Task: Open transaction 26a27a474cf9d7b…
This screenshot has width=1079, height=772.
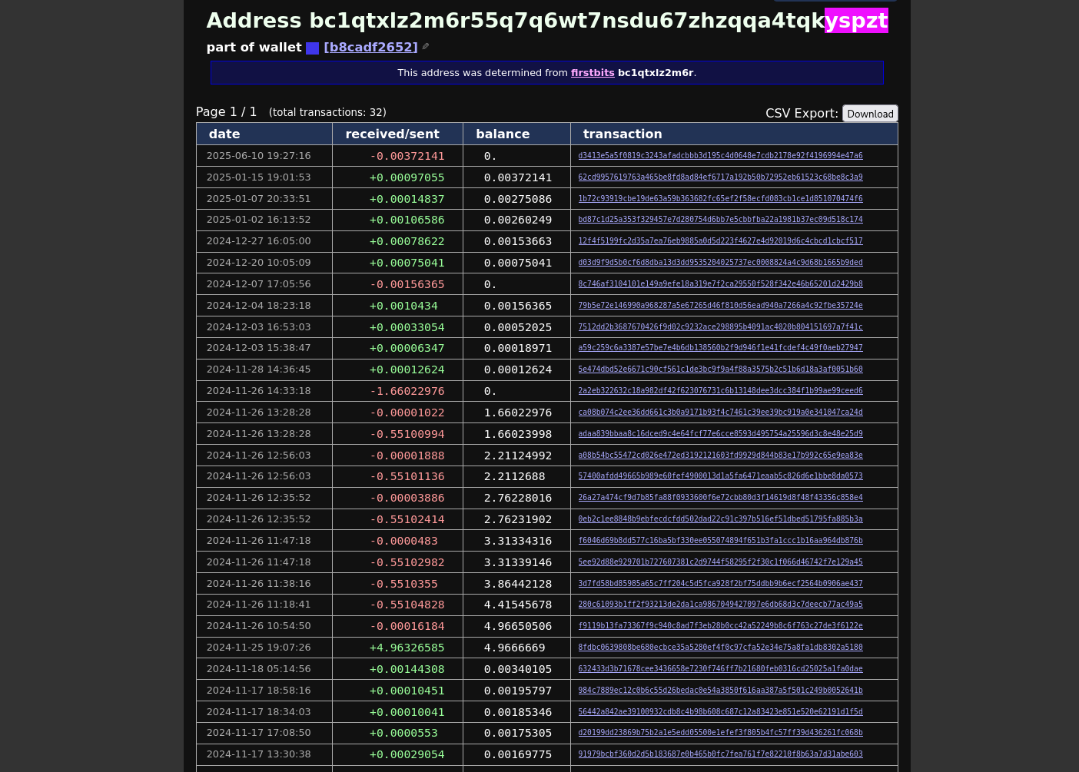Action: [x=720, y=498]
